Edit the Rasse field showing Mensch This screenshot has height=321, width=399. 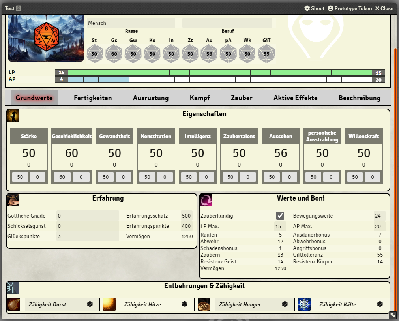[x=131, y=23]
